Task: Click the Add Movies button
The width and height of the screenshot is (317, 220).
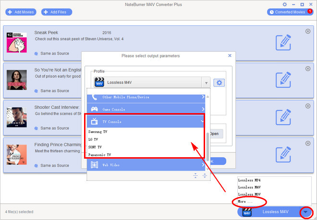Action: tap(21, 12)
